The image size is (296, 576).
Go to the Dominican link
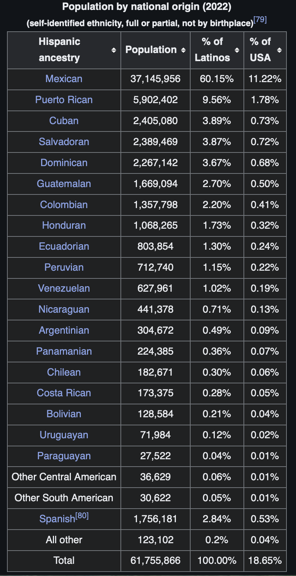pos(64,163)
